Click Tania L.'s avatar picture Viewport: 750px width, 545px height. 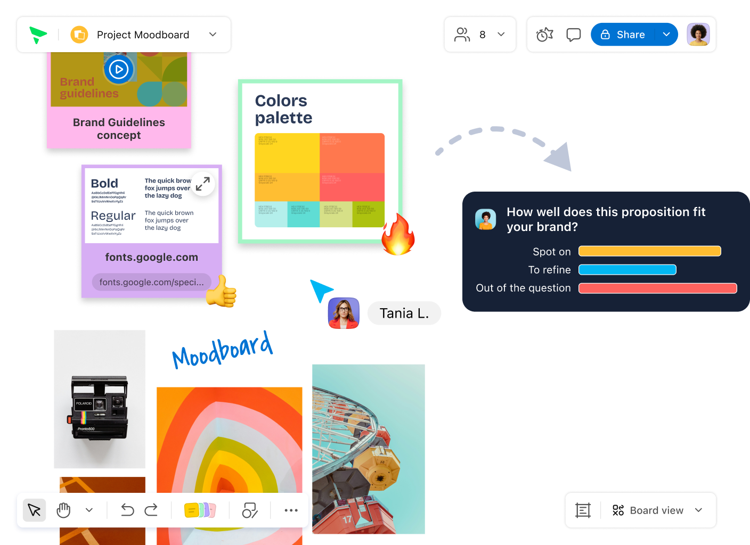[x=344, y=313]
